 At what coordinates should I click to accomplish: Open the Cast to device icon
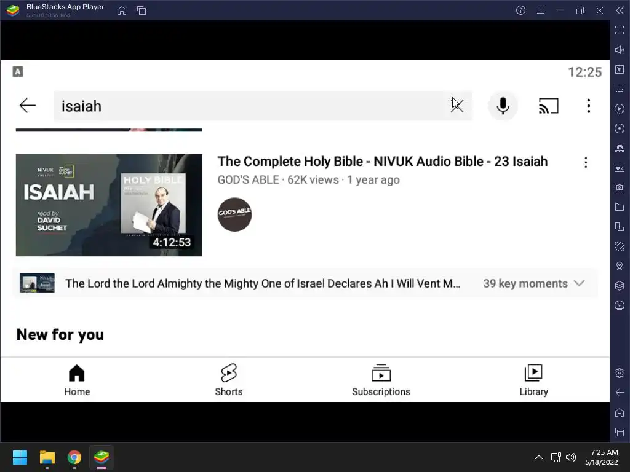pyautogui.click(x=548, y=106)
